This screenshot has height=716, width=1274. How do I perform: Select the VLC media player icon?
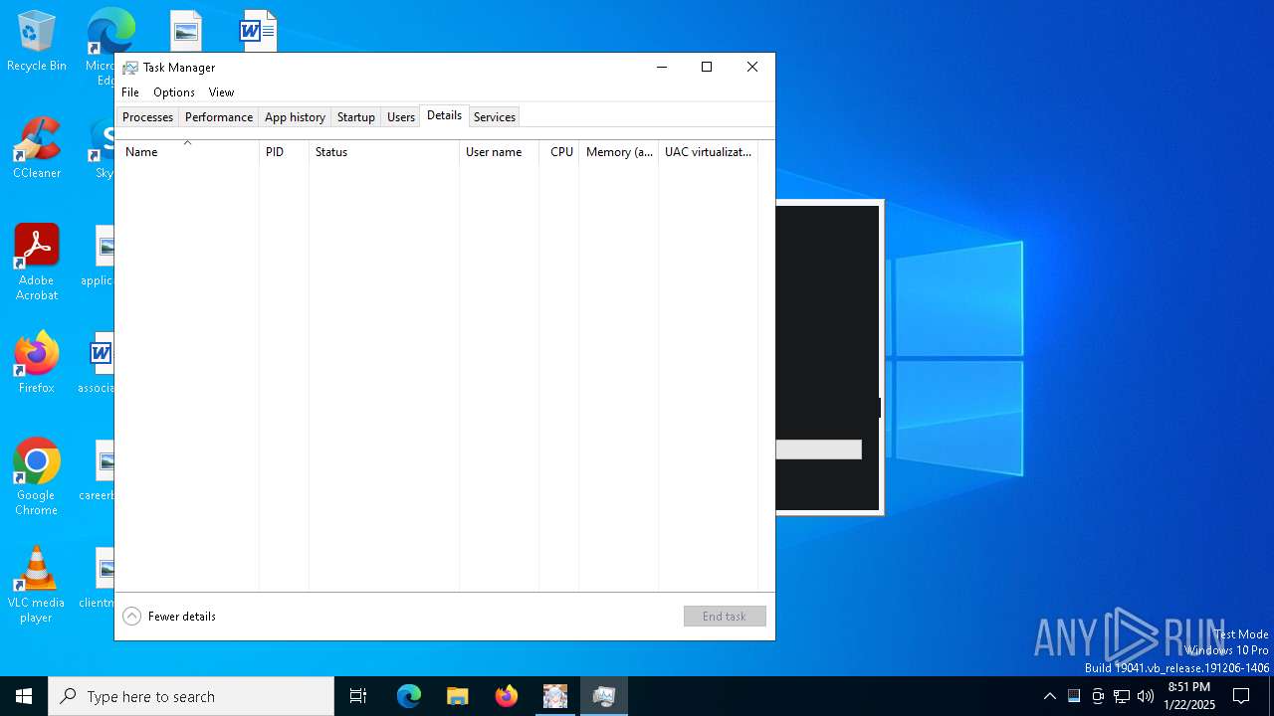(37, 585)
